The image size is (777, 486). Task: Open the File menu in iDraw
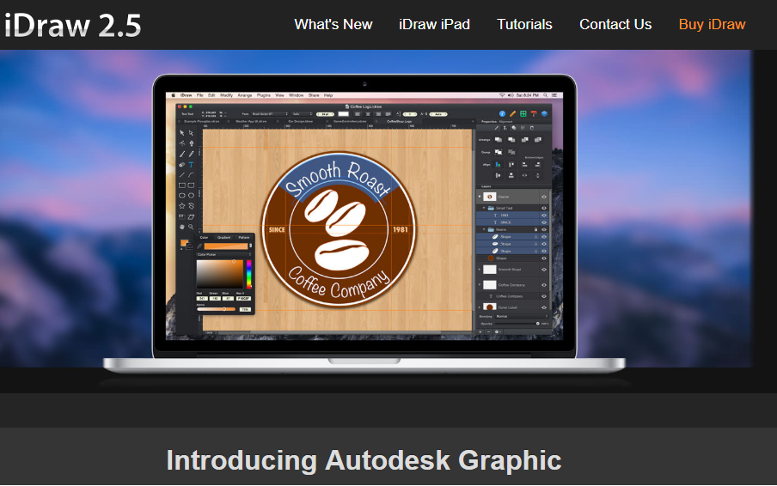coord(199,95)
